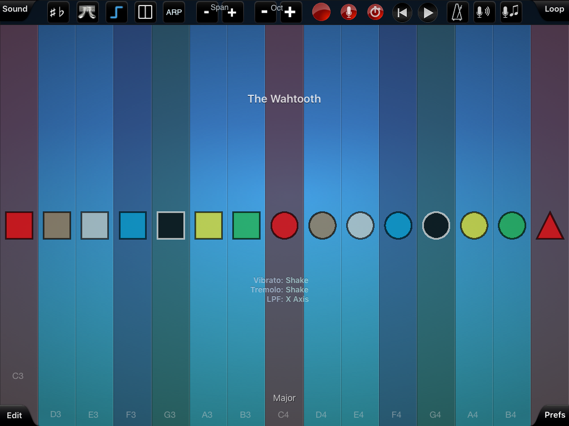569x426 pixels.
Task: Click the red microphone record icon
Action: click(x=348, y=12)
